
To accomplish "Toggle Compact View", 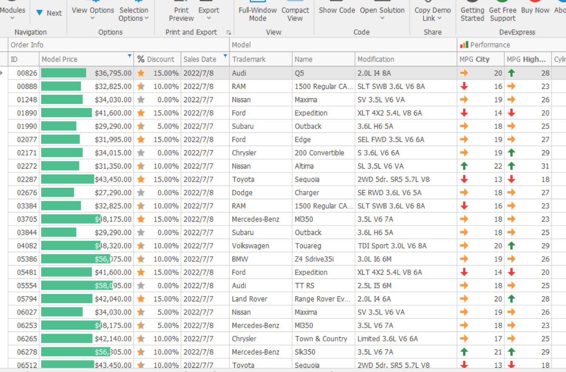I will pos(295,13).
